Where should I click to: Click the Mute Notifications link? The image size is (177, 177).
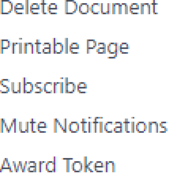(x=84, y=125)
